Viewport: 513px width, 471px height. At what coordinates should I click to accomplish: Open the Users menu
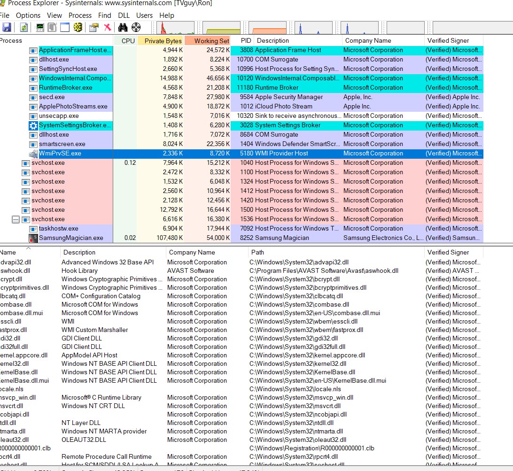pyautogui.click(x=144, y=15)
